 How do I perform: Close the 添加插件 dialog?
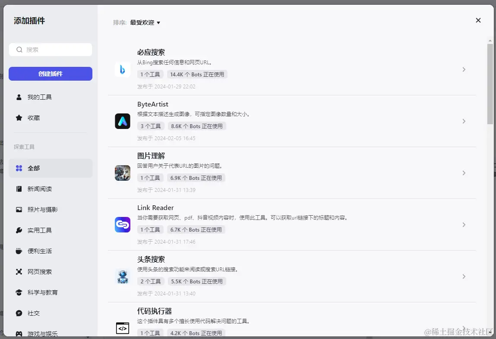click(x=478, y=20)
